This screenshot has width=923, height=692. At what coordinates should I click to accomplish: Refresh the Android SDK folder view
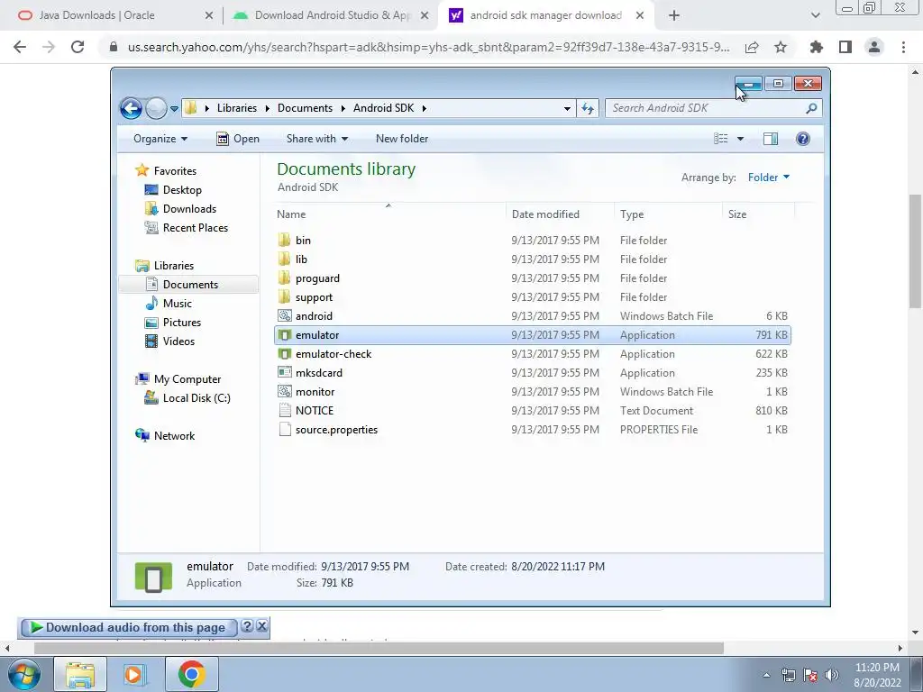click(588, 108)
